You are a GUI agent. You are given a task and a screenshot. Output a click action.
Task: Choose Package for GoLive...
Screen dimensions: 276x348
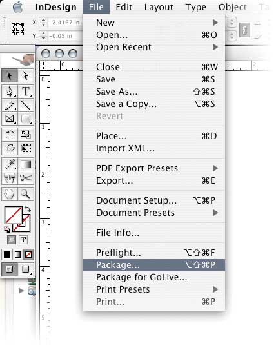pos(154,277)
